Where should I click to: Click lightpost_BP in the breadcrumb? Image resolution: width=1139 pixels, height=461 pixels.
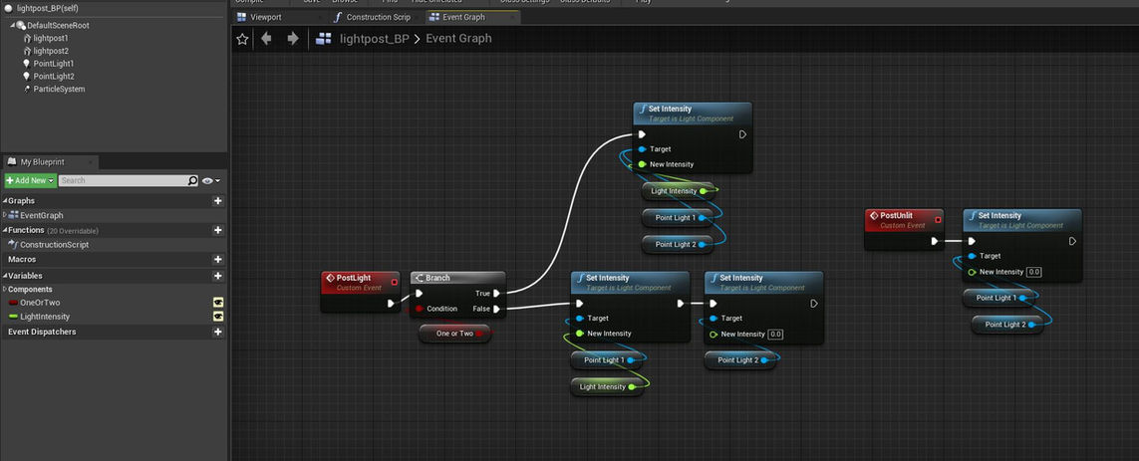pos(375,39)
